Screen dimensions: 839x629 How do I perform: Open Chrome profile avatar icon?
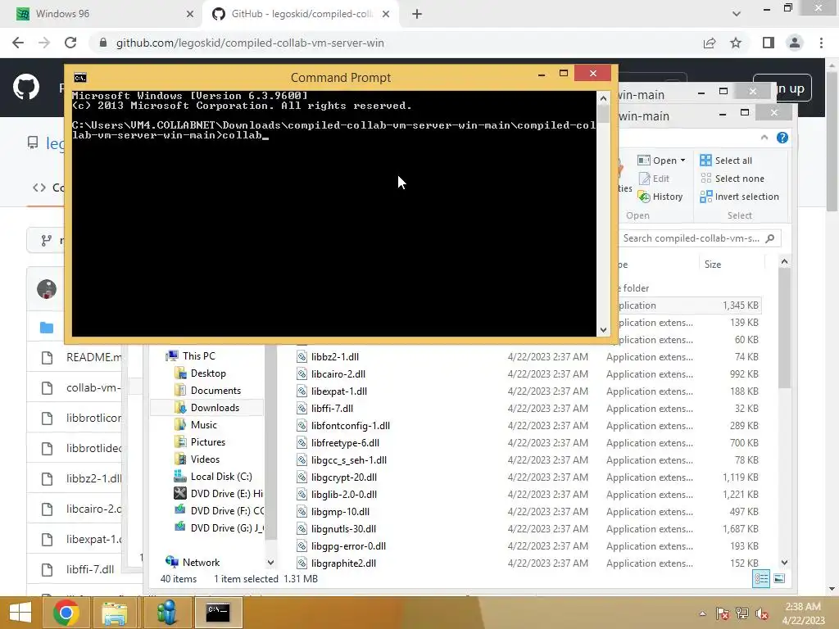pyautogui.click(x=795, y=43)
